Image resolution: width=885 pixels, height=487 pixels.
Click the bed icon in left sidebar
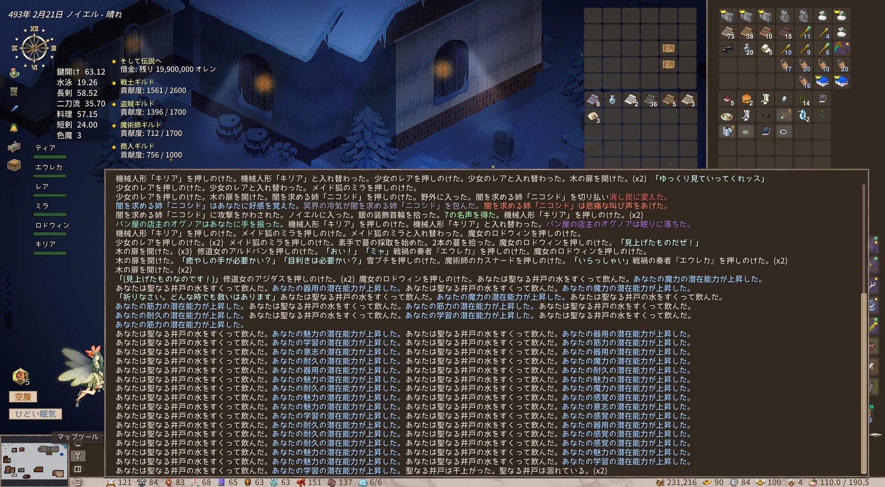[14, 147]
